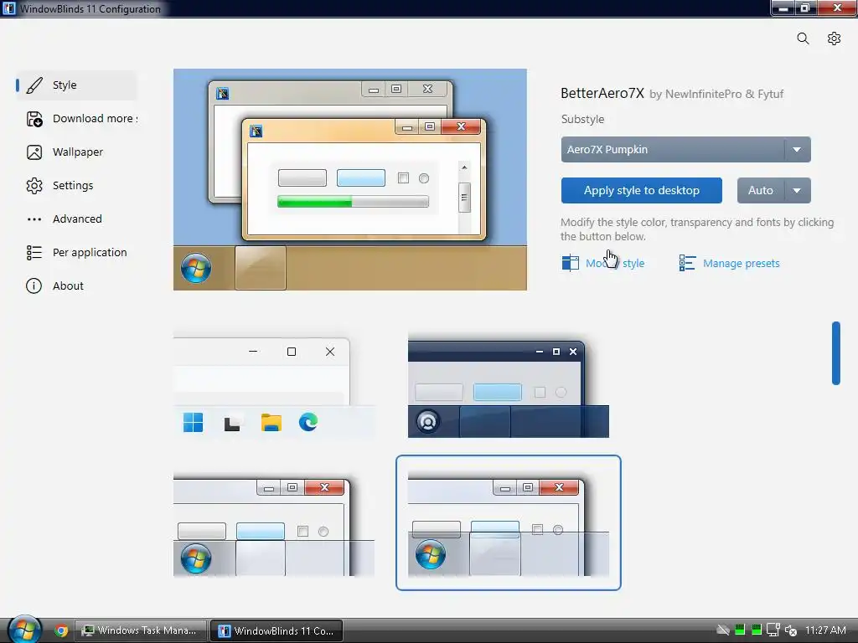Viewport: 858px width, 643px height.
Task: Open the Manage presets link
Action: (x=730, y=263)
